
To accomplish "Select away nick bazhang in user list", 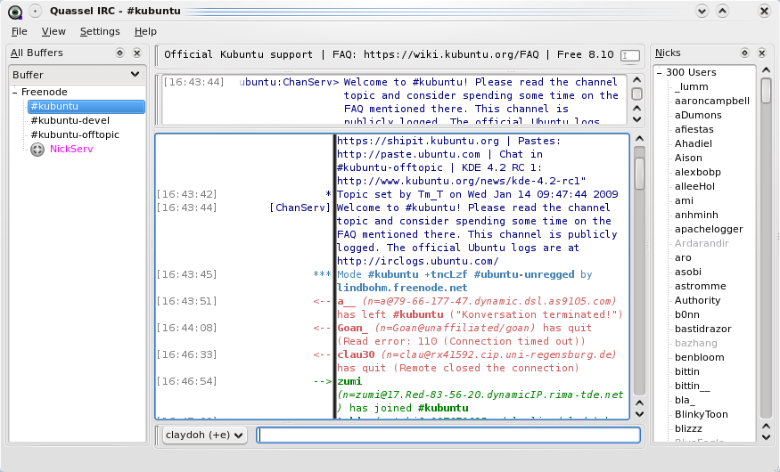I will click(x=695, y=344).
